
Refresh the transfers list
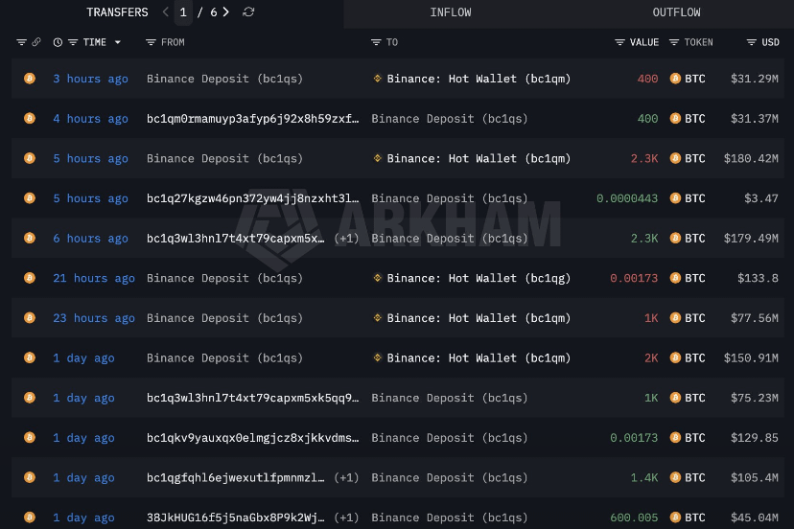(x=248, y=12)
